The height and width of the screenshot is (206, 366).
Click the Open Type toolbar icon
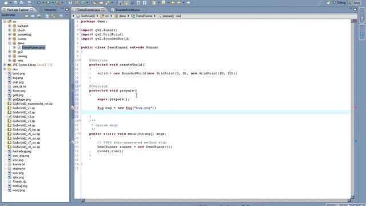(x=95, y=2)
